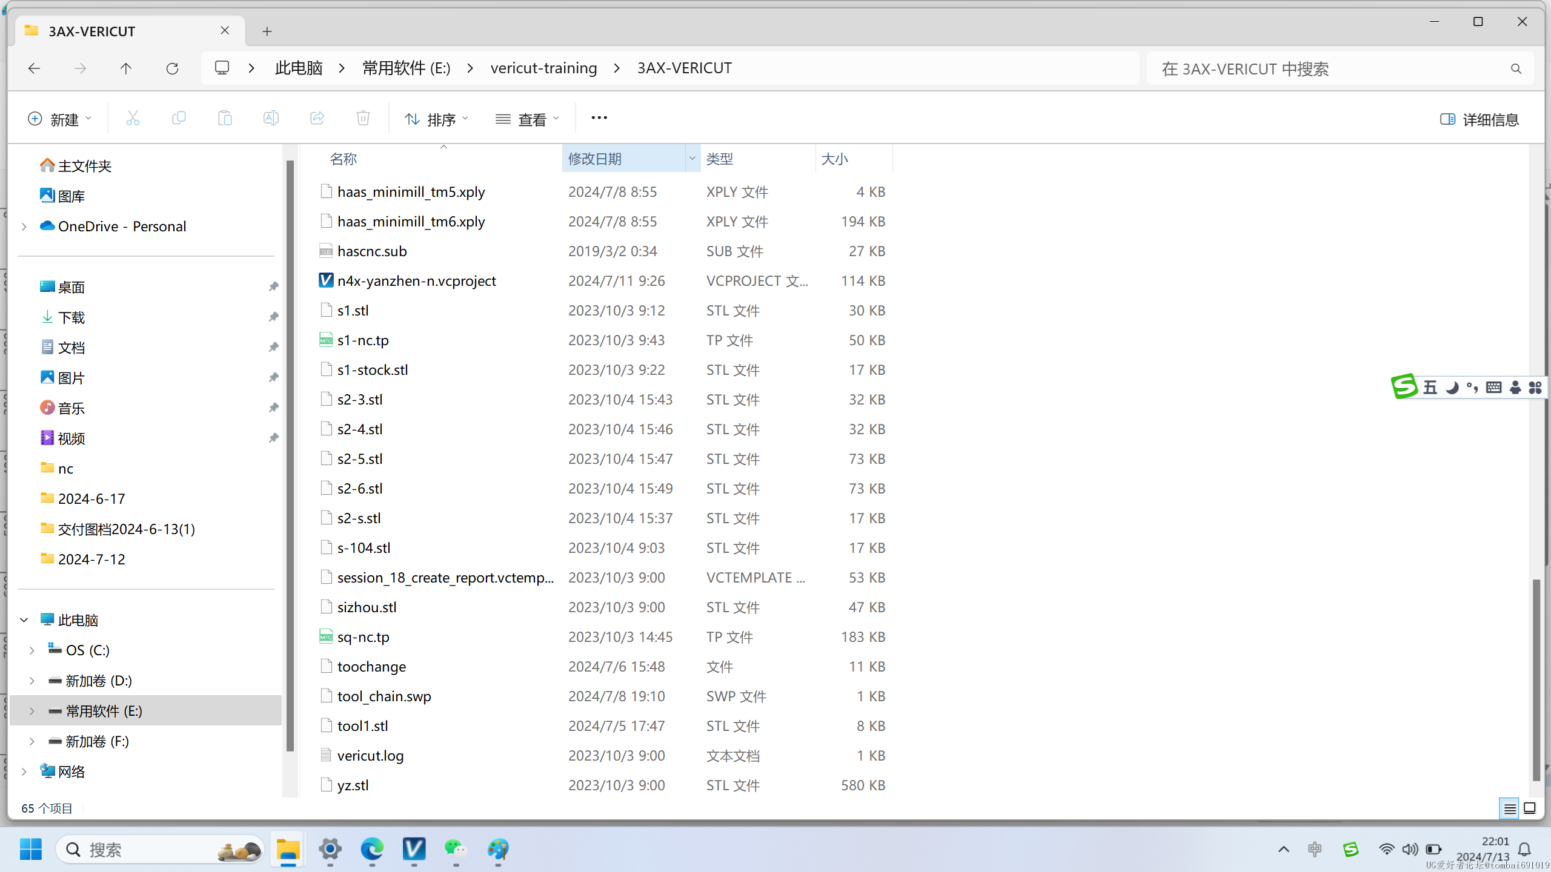Click the Delete trash icon
The width and height of the screenshot is (1551, 872).
(x=363, y=118)
